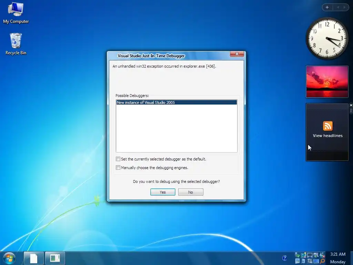
Task: Close the Just-In-Time Debugger dialog
Action: [x=237, y=54]
